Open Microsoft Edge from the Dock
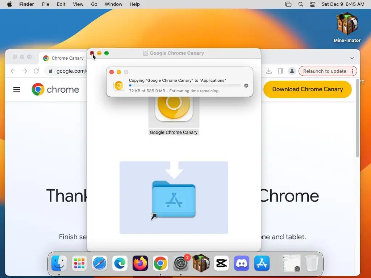The height and width of the screenshot is (278, 371). 120,263
